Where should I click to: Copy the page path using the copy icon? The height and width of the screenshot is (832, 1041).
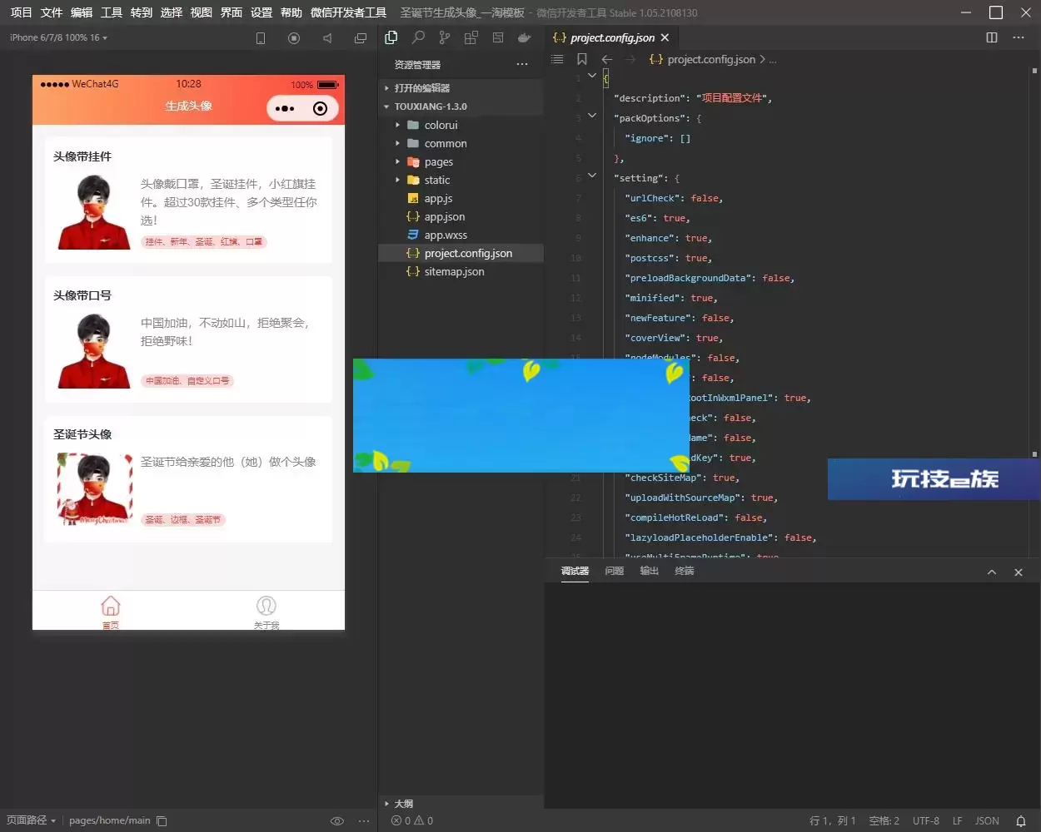(x=162, y=821)
